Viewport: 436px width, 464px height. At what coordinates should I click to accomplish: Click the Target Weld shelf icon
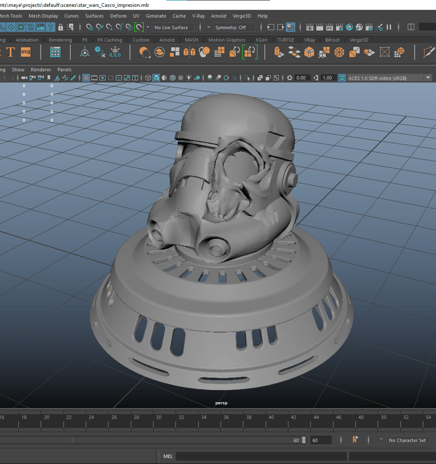point(324,52)
